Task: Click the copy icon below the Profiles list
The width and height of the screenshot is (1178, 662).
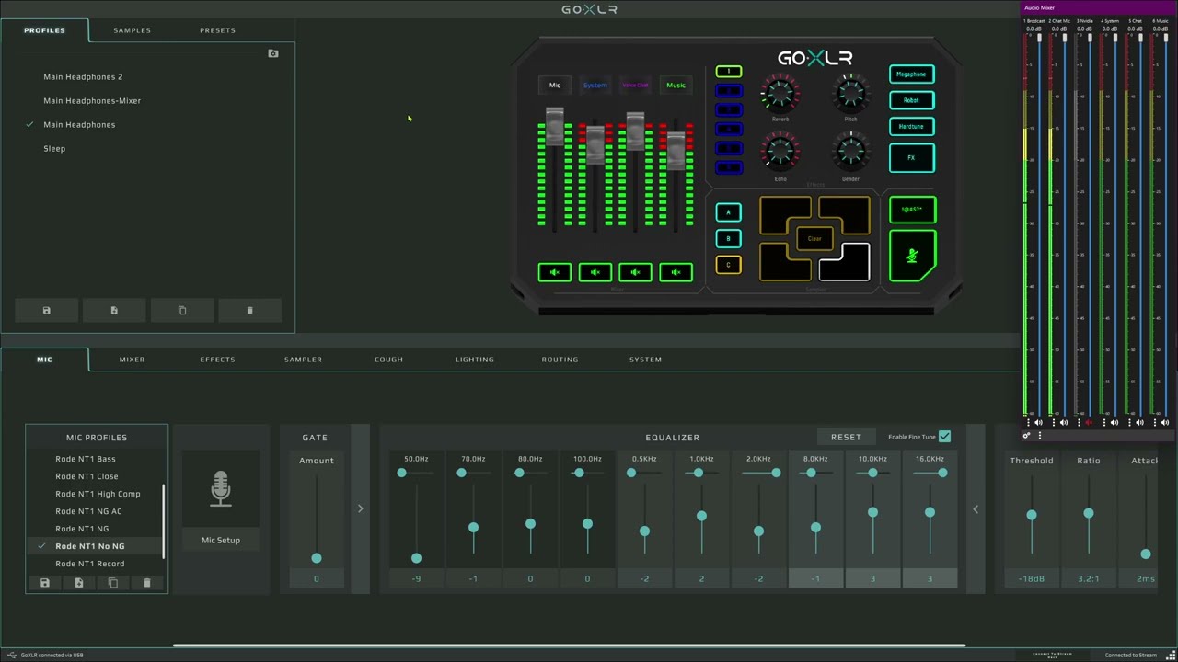Action: (x=182, y=310)
